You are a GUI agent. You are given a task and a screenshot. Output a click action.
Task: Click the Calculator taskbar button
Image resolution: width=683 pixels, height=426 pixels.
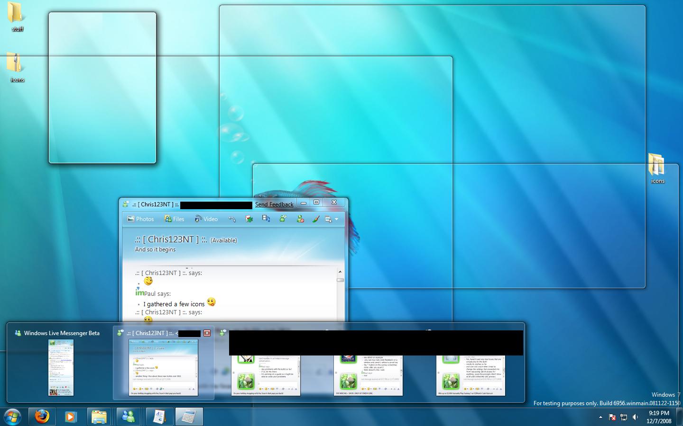tap(189, 417)
